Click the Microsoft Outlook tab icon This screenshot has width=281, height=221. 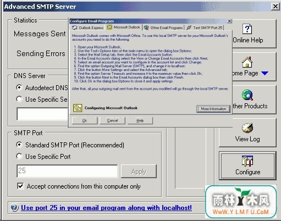(109, 27)
